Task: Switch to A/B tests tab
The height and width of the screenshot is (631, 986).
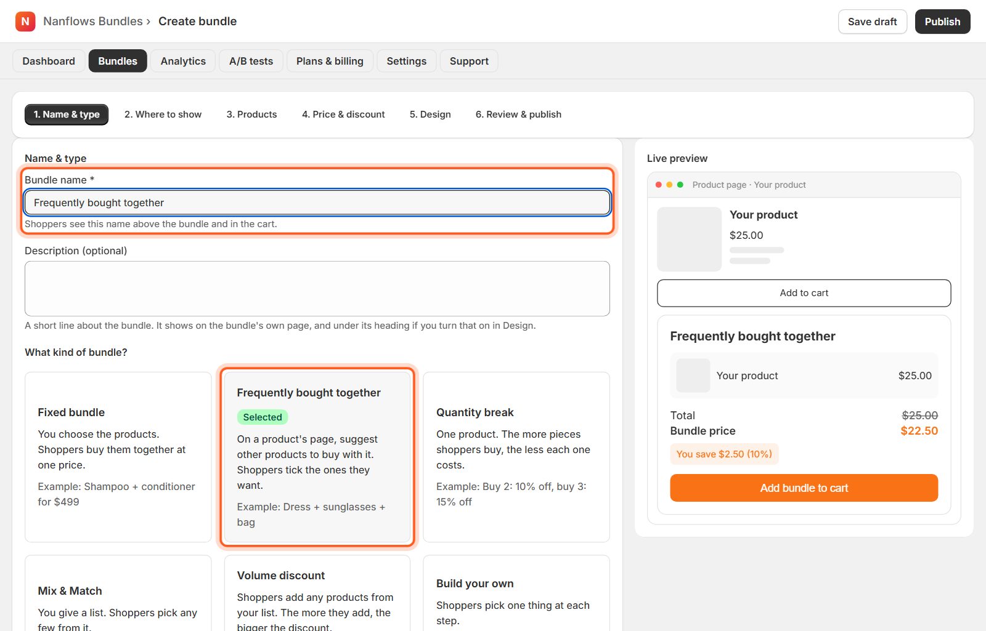Action: (251, 61)
